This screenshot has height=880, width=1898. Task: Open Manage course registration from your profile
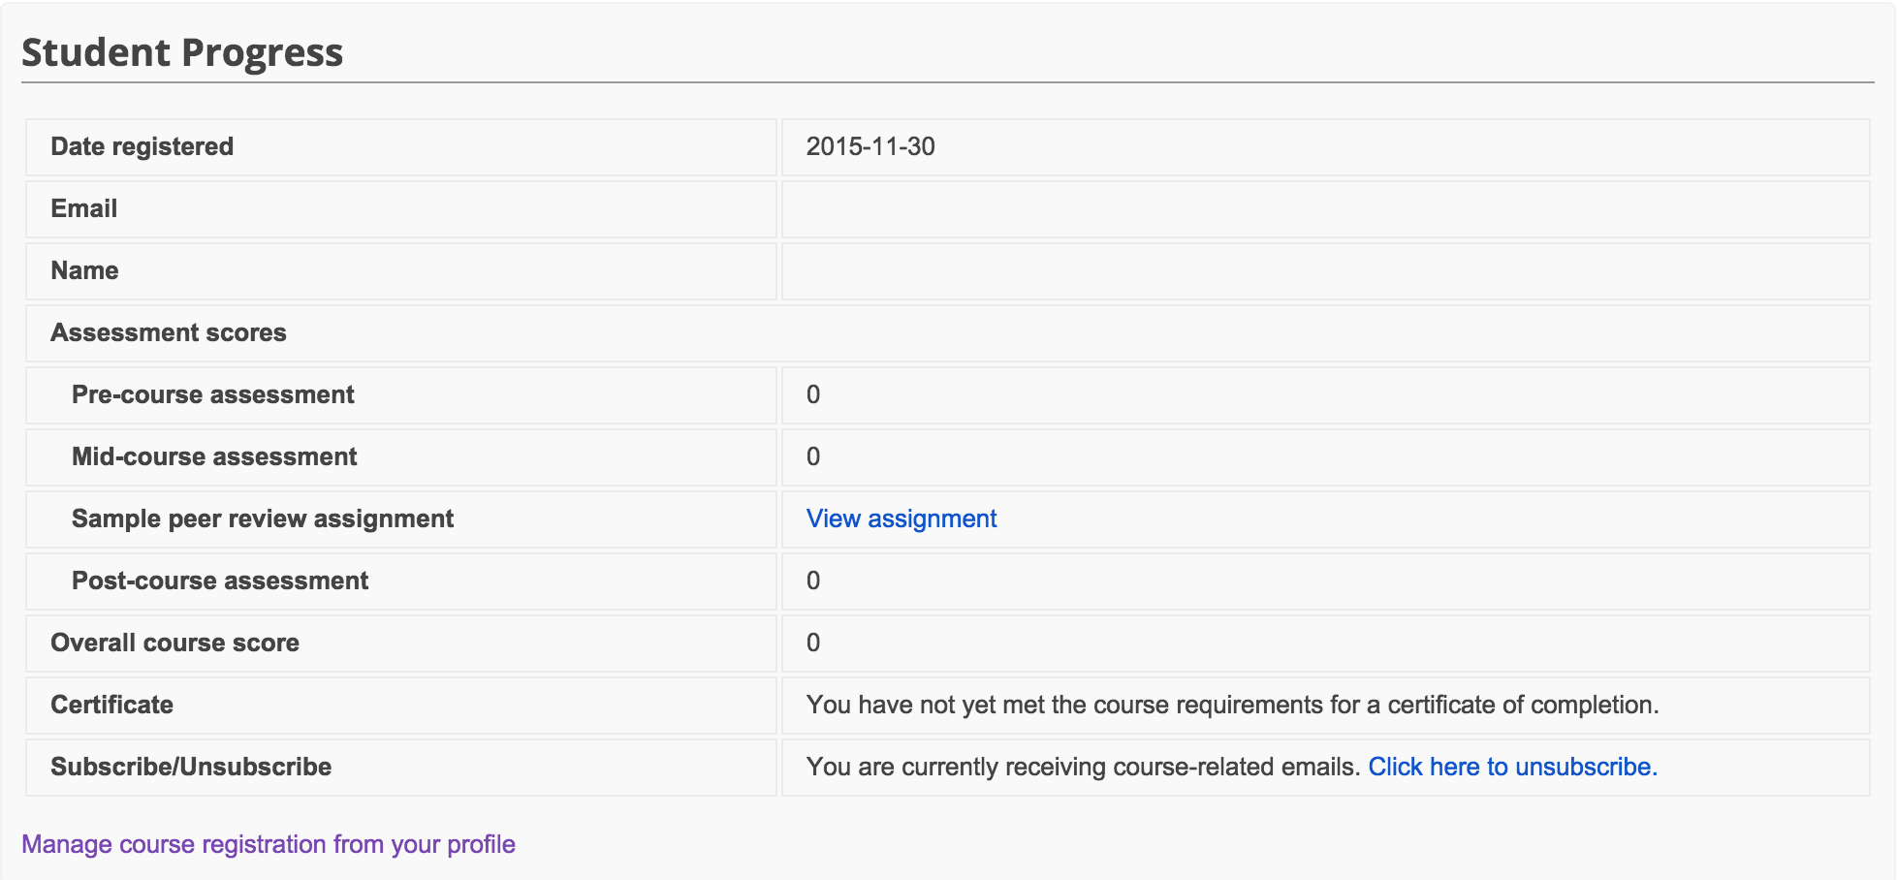(269, 845)
